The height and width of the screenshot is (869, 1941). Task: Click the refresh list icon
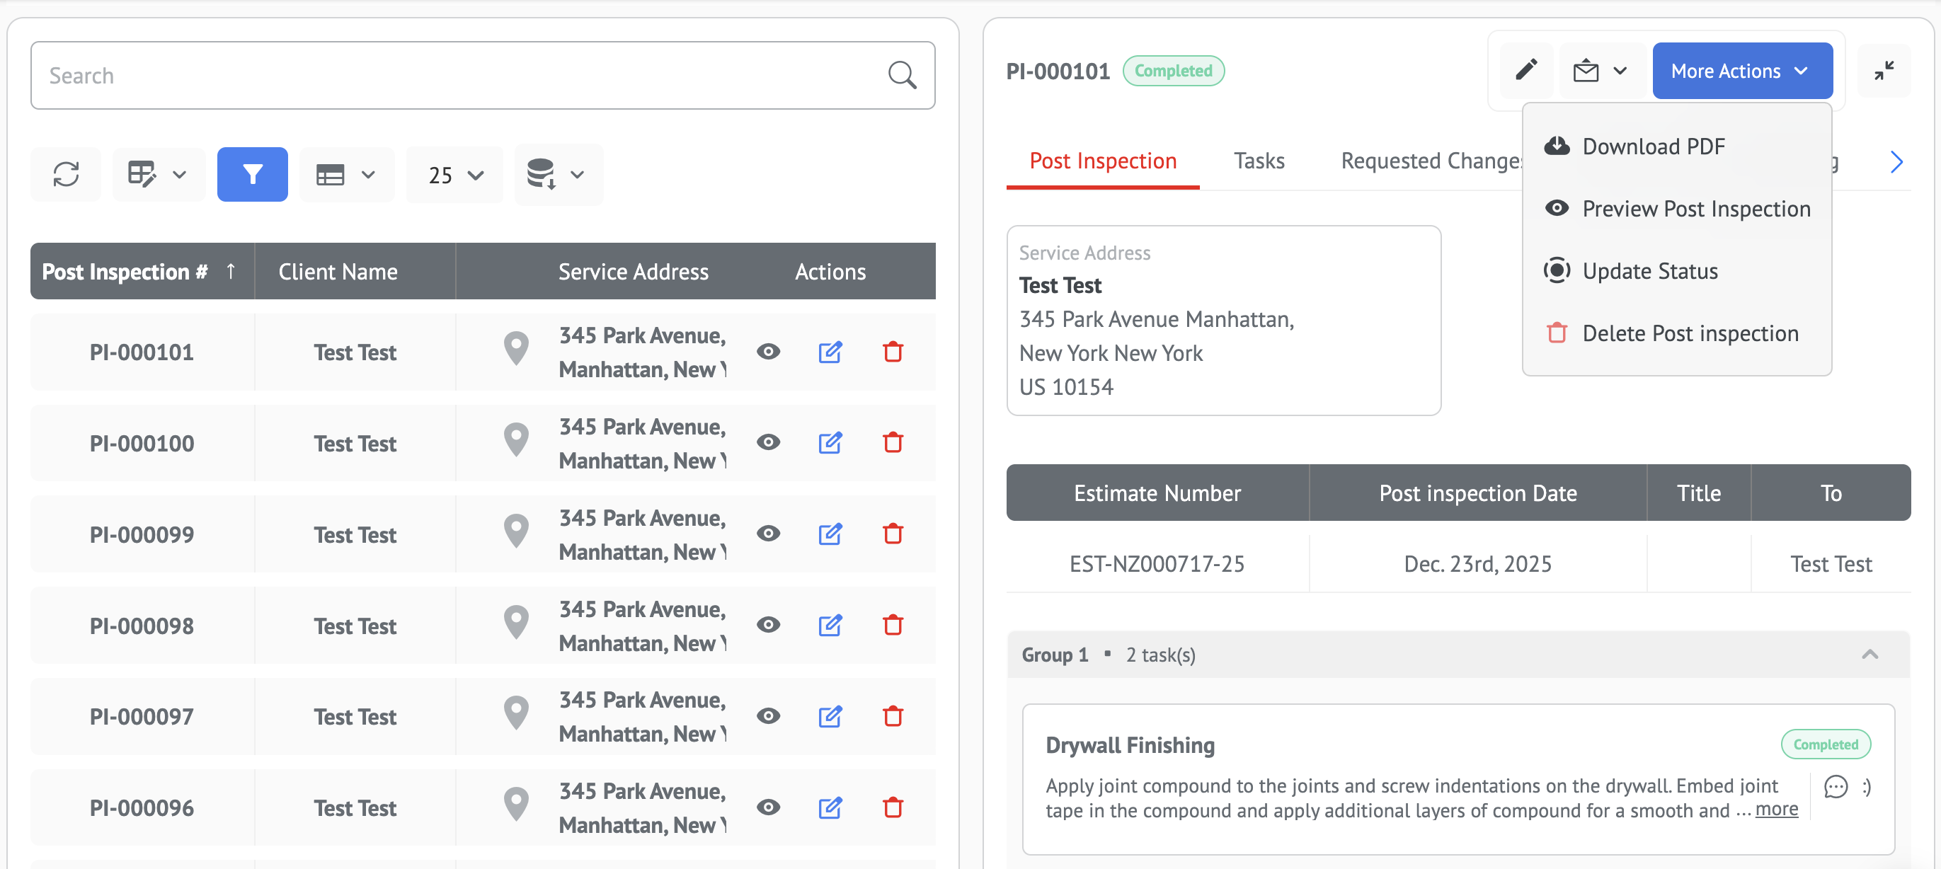pyautogui.click(x=66, y=175)
